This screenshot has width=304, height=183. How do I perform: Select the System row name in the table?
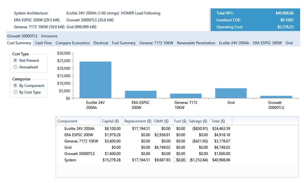coord(70,160)
